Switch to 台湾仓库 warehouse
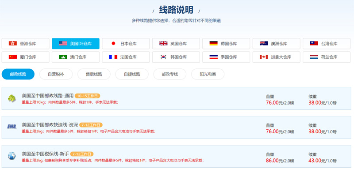Viewport: 354px width, 173px height. 327,44
